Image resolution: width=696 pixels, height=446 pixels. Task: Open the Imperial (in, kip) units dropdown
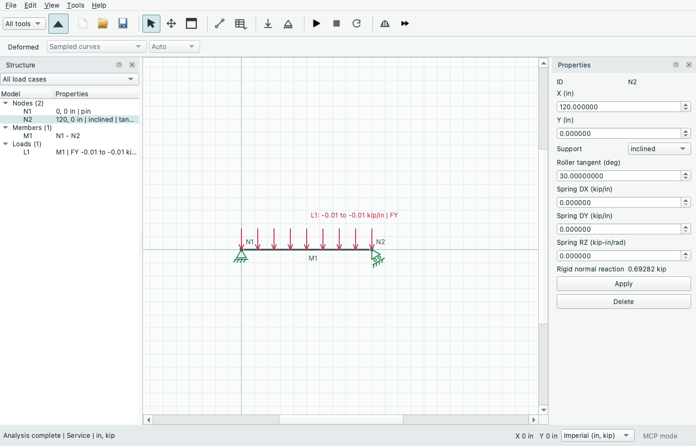[598, 436]
